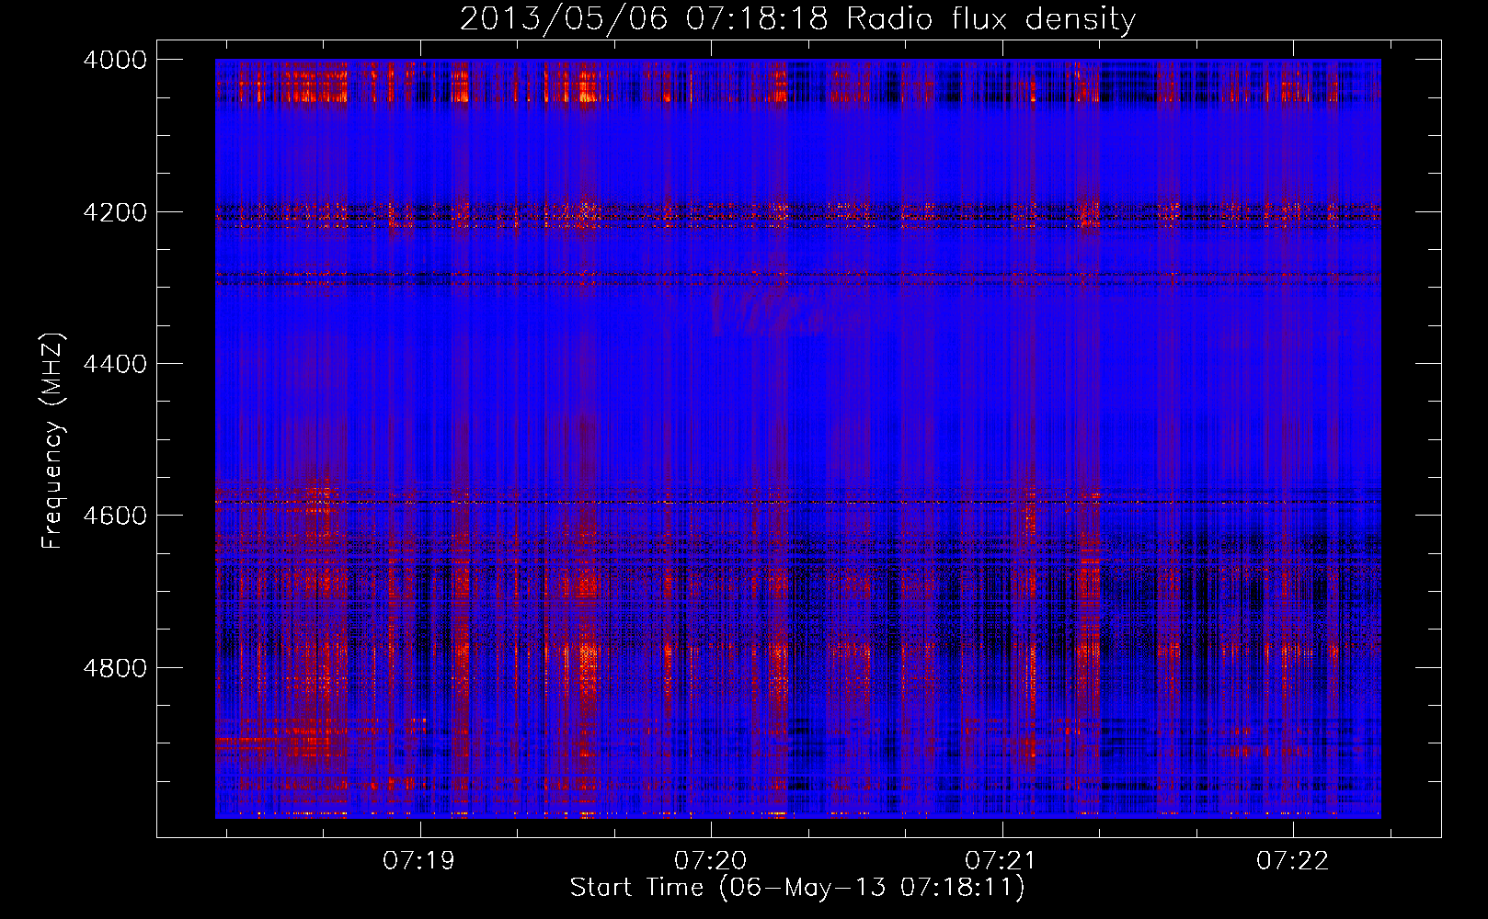Click the '07:22' time axis label

1293,861
